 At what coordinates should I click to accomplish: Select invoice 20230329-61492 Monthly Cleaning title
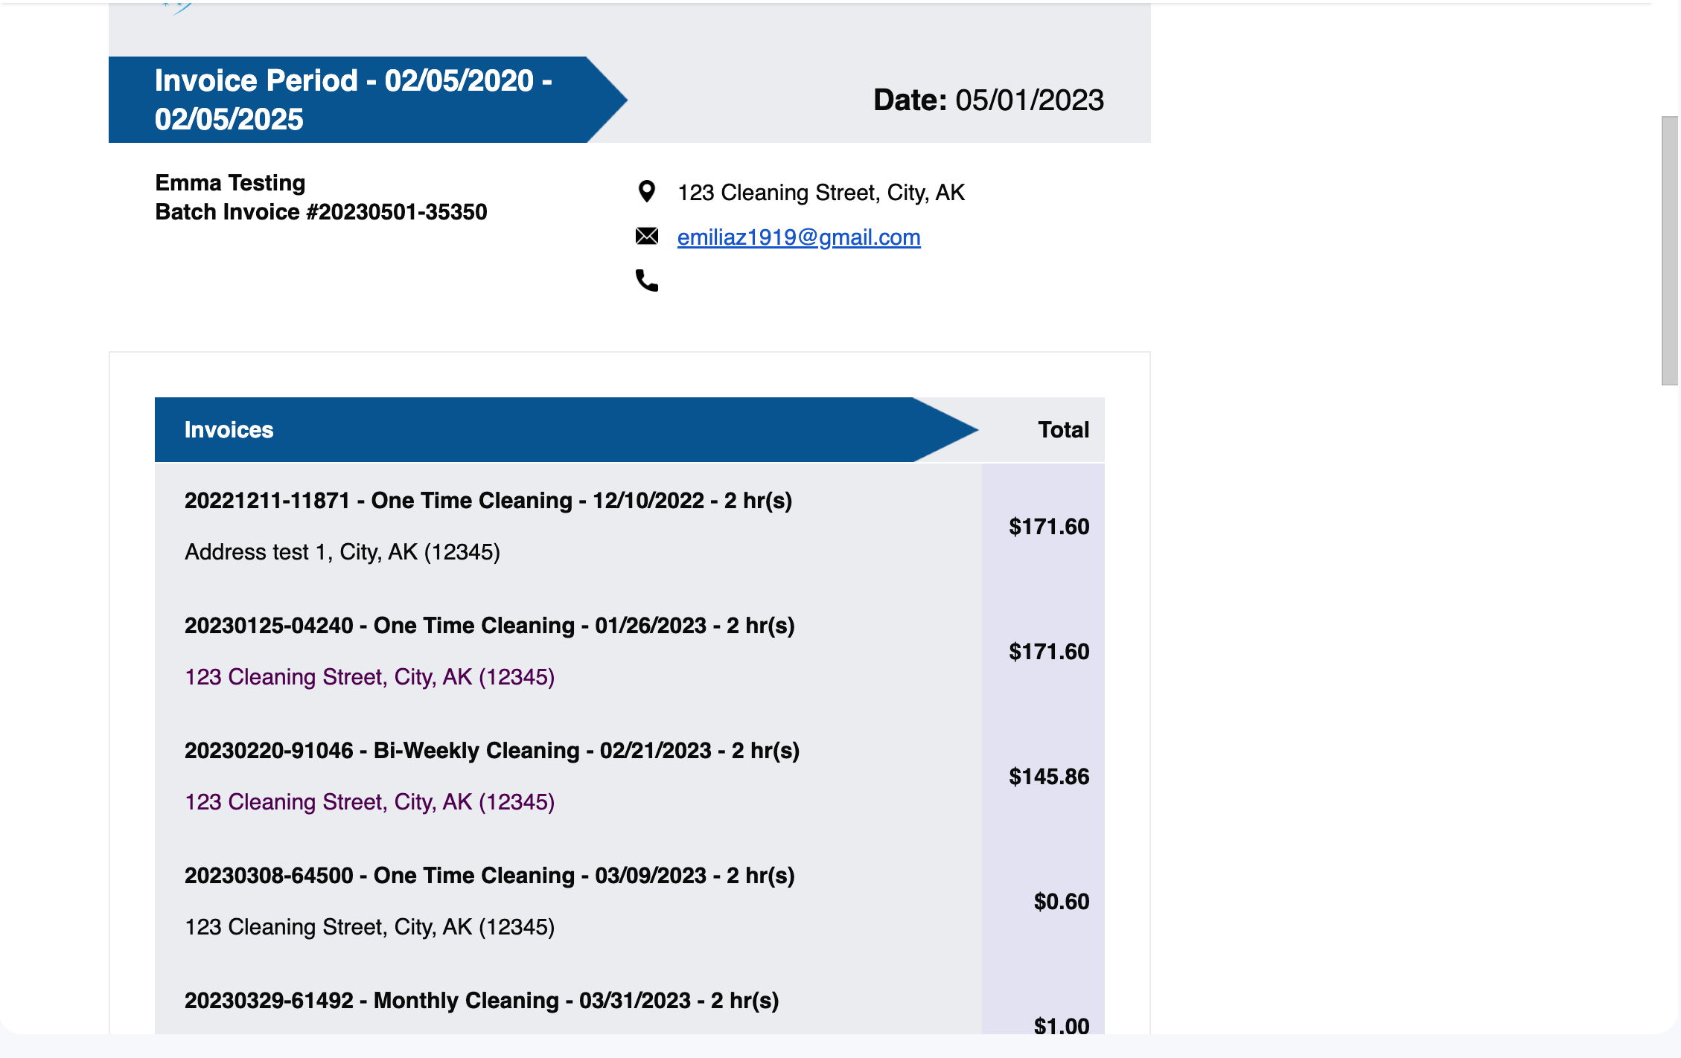click(481, 1001)
